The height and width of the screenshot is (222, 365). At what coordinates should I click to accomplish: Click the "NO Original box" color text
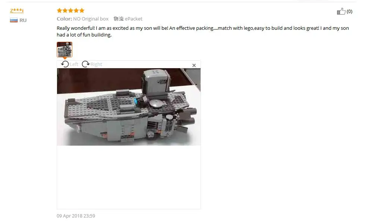click(x=91, y=19)
